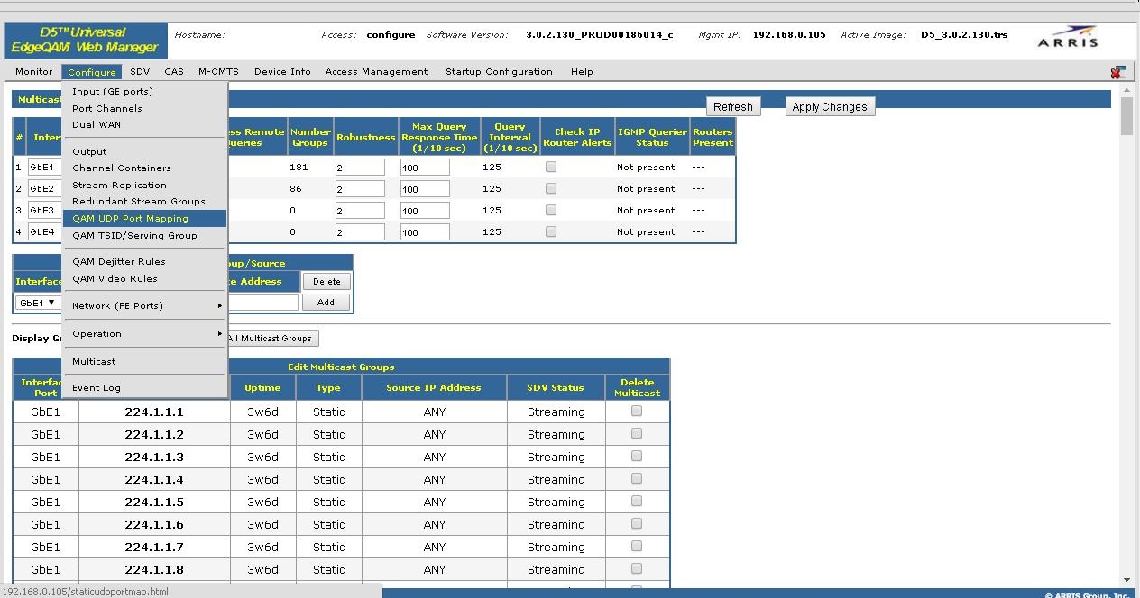
Task: Click the Number Groups value 181
Action: click(x=299, y=167)
